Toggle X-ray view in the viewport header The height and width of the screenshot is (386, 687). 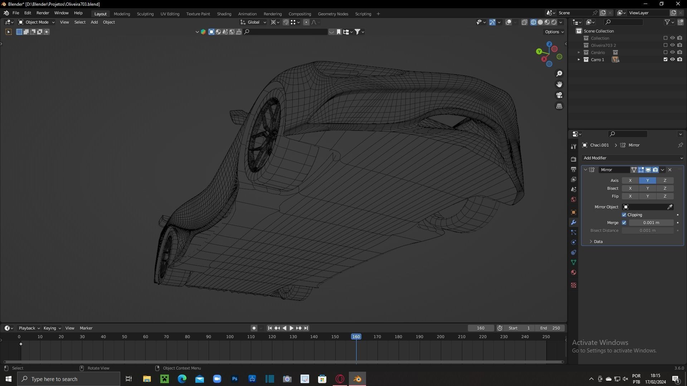(525, 22)
